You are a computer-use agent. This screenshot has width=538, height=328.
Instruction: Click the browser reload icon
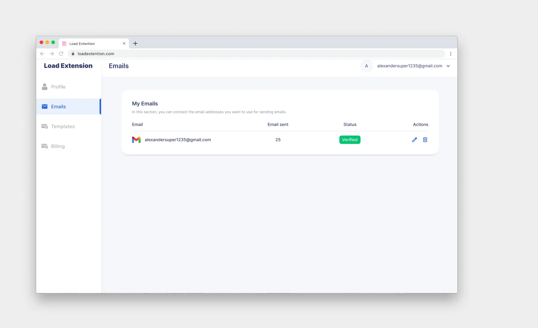tap(61, 54)
